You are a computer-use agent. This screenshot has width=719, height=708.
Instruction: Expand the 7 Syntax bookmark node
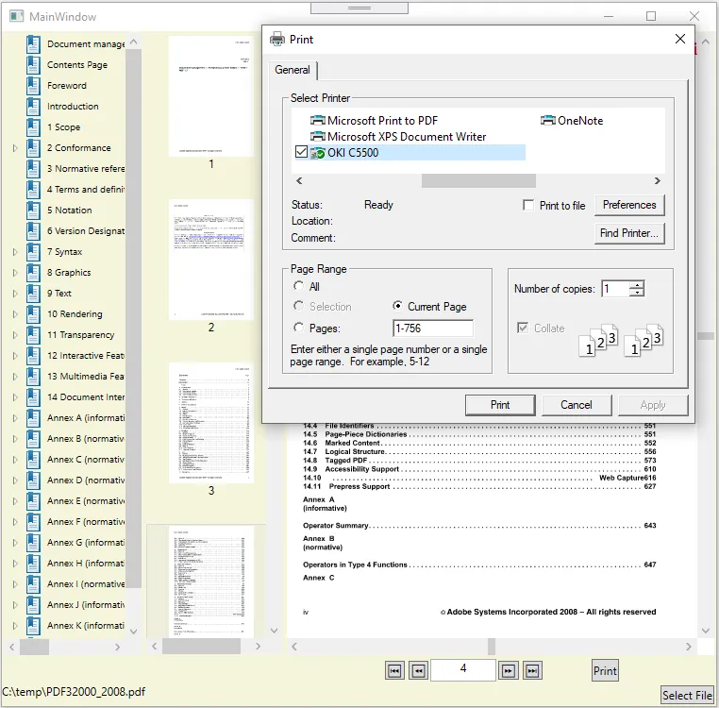click(15, 252)
